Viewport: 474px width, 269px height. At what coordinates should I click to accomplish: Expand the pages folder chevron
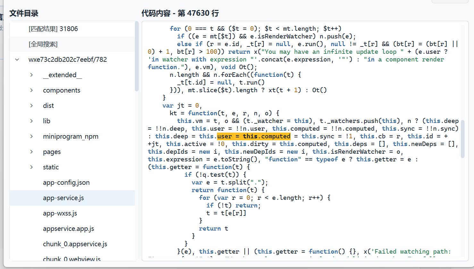click(x=31, y=152)
